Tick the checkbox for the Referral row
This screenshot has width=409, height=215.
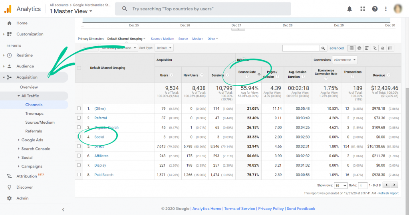pos(79,118)
